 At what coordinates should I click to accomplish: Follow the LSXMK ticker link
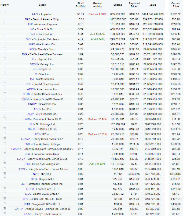click(26, 99)
